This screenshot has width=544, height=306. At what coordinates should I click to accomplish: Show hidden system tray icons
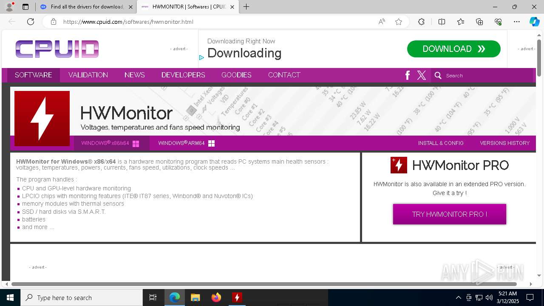click(x=458, y=297)
